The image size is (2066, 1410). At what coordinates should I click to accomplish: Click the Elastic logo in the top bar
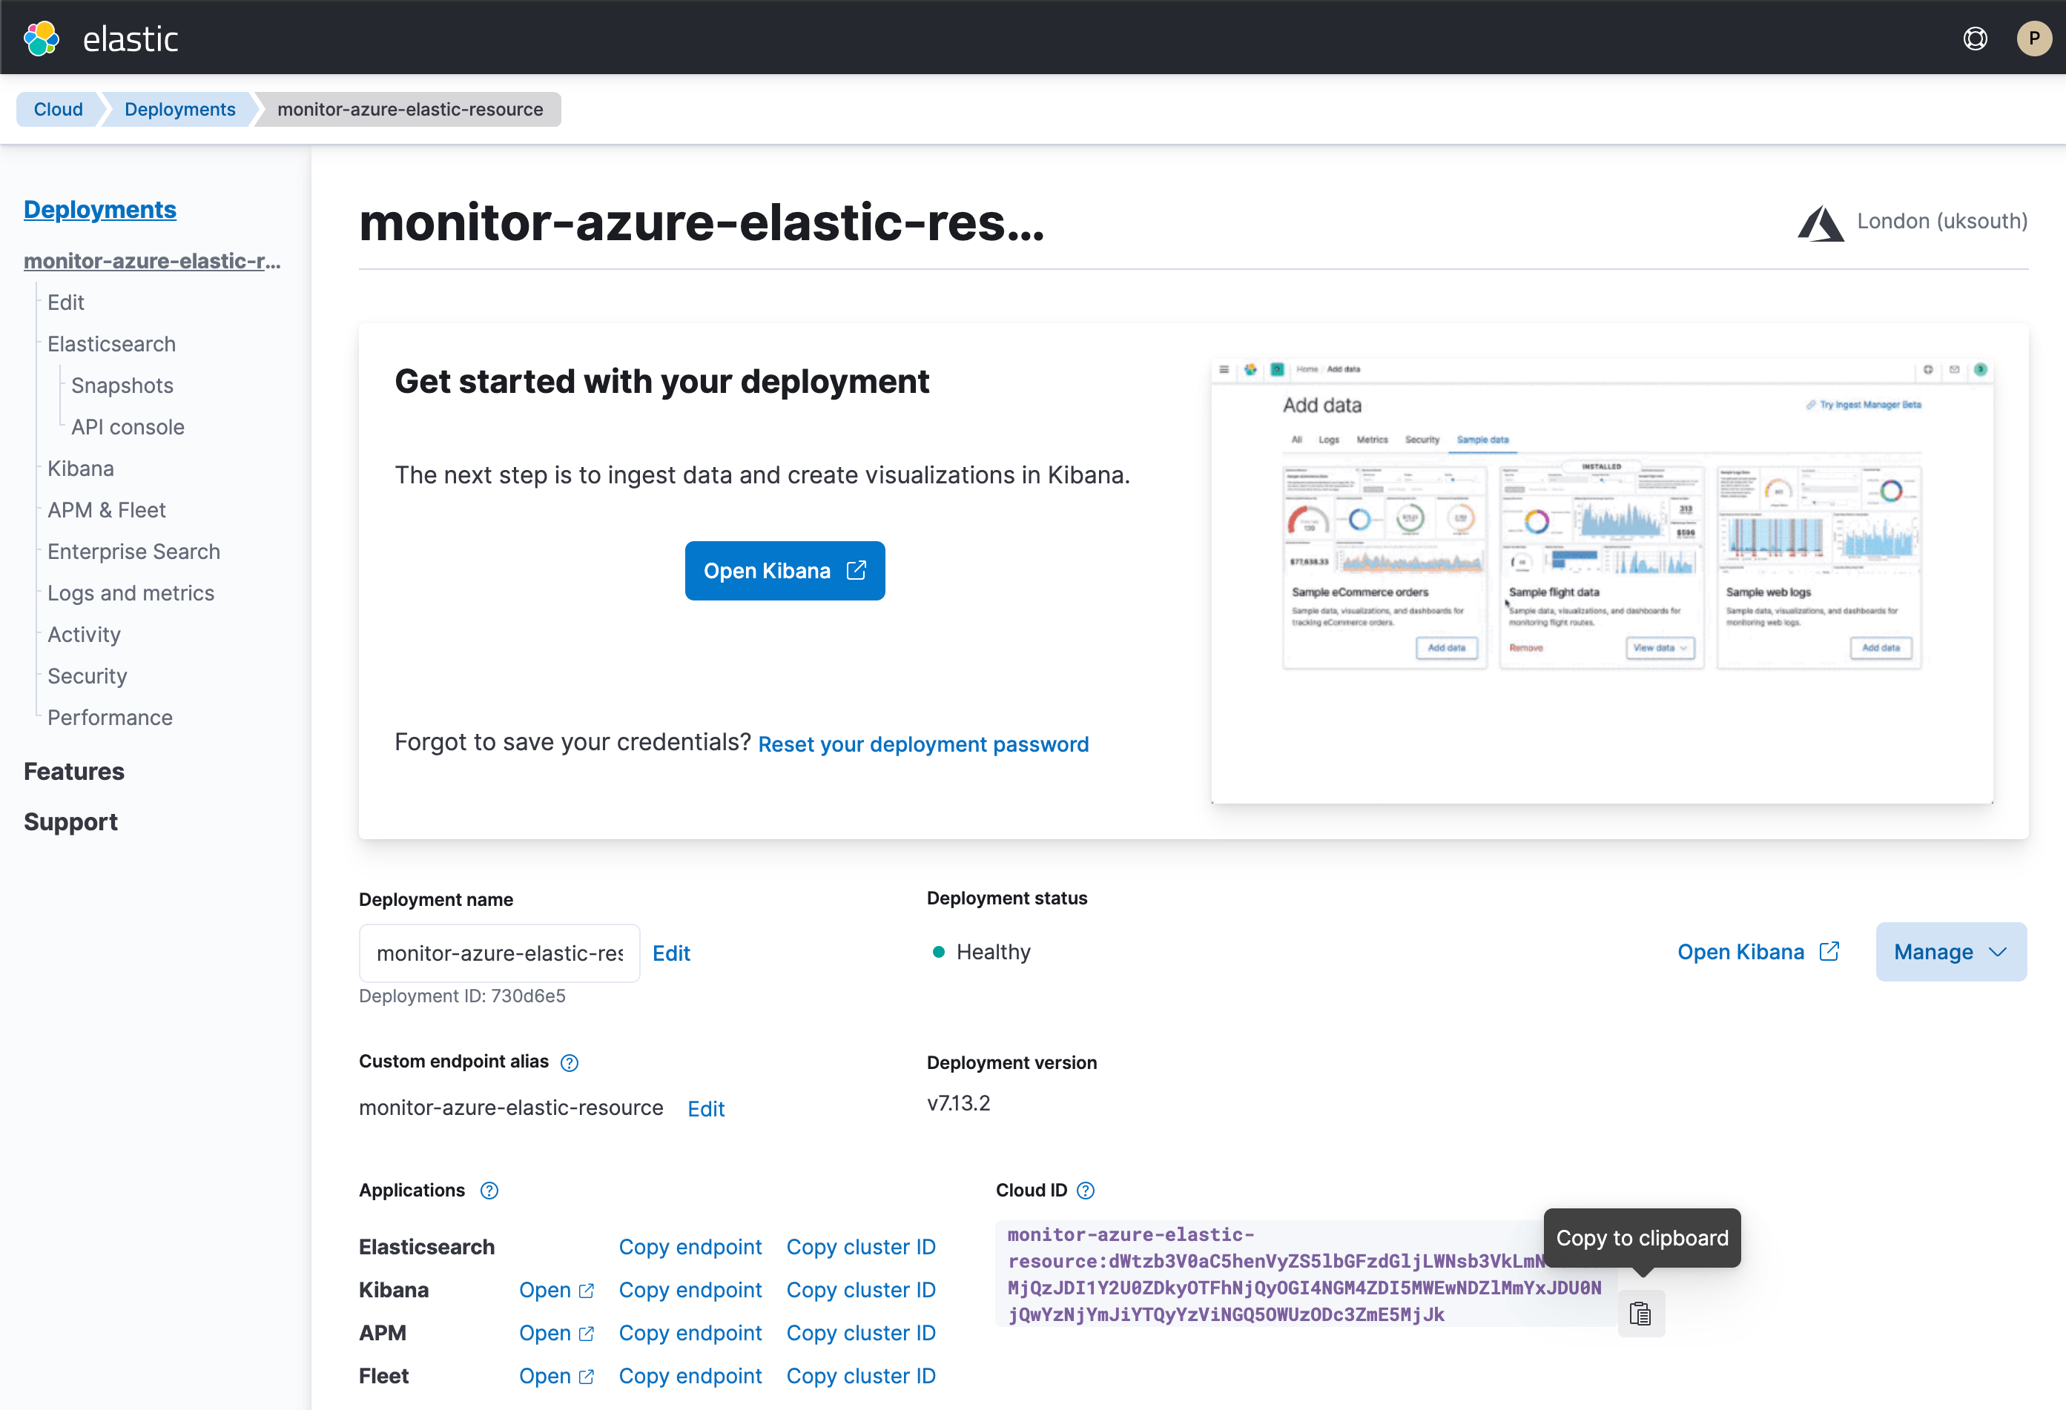pyautogui.click(x=41, y=37)
